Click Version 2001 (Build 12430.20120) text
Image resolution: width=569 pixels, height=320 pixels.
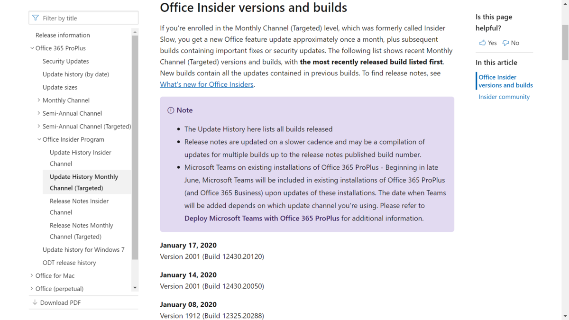(212, 256)
